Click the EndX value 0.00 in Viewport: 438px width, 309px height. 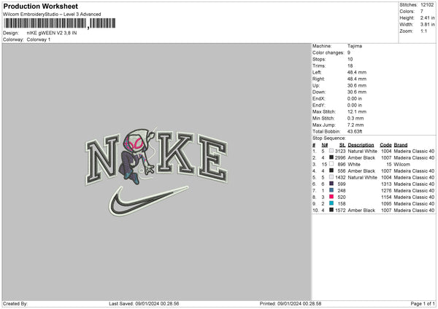pyautogui.click(x=355, y=98)
